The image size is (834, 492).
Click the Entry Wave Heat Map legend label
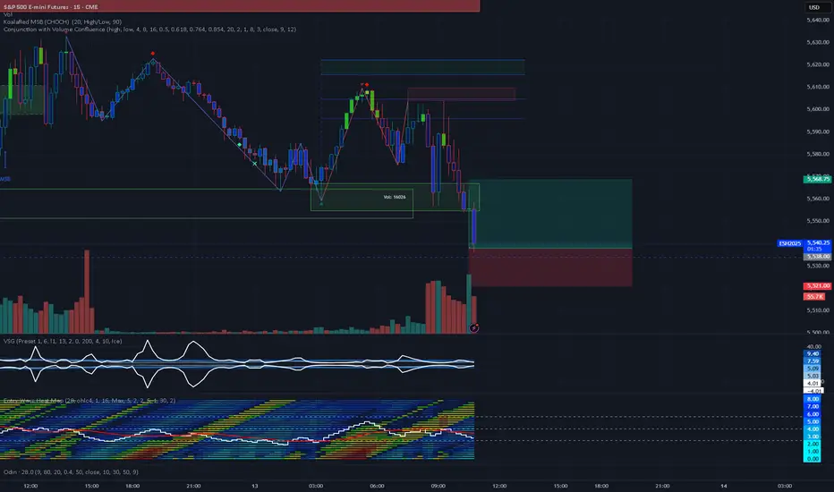[x=89, y=401]
